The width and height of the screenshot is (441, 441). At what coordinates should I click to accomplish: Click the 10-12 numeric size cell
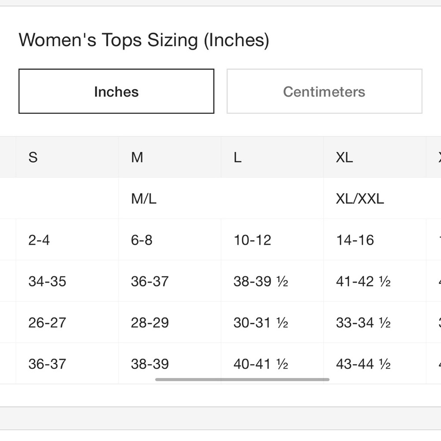(272, 239)
